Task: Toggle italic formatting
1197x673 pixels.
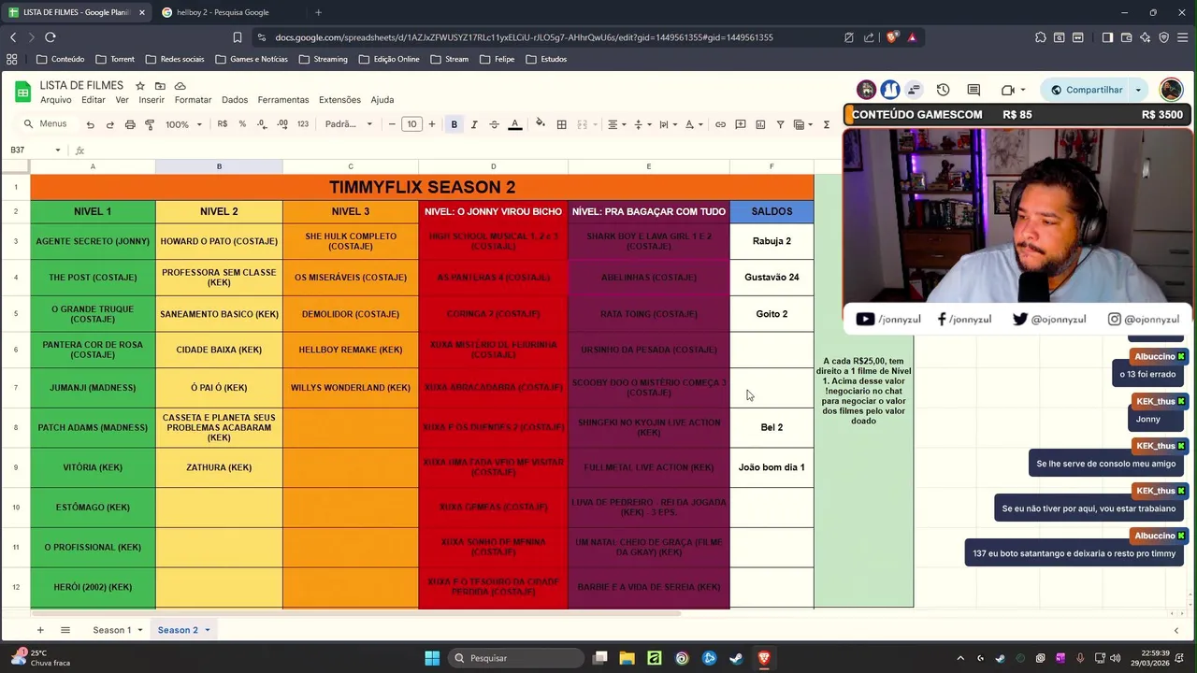Action: click(x=474, y=124)
